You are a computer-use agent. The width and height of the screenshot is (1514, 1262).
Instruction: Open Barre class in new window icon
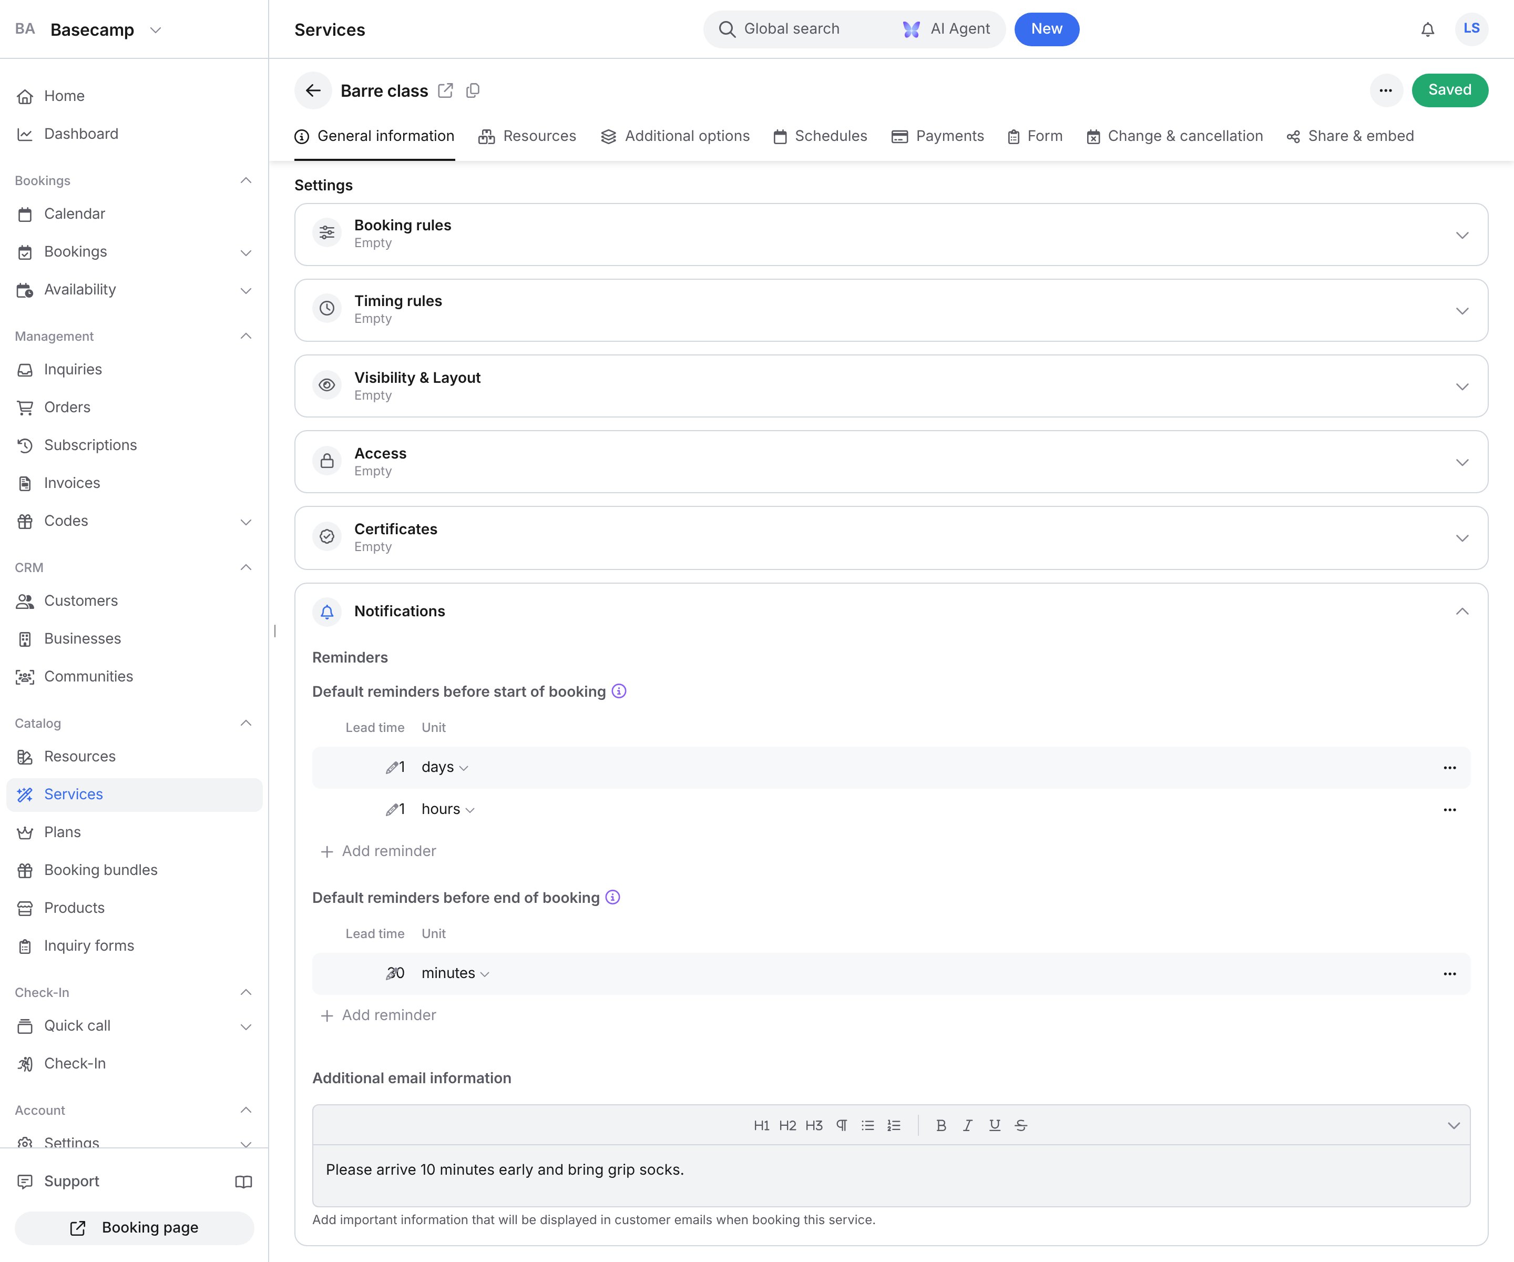(446, 91)
